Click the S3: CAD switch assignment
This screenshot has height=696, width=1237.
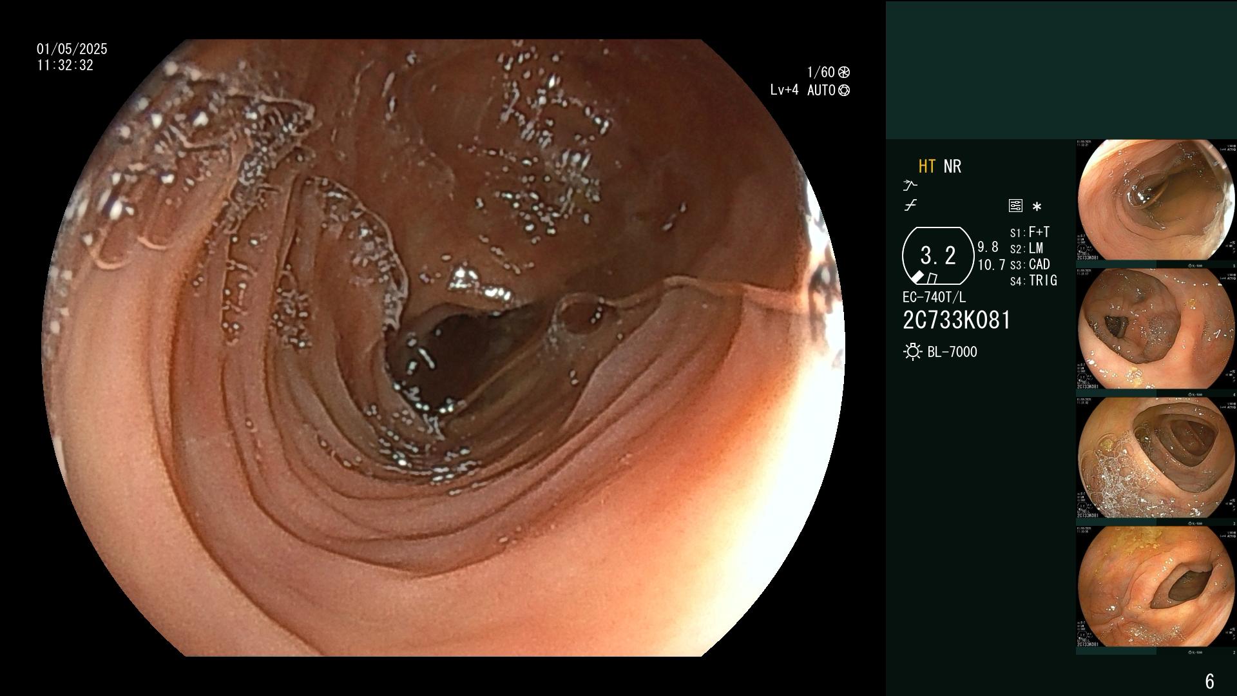pyautogui.click(x=1030, y=265)
